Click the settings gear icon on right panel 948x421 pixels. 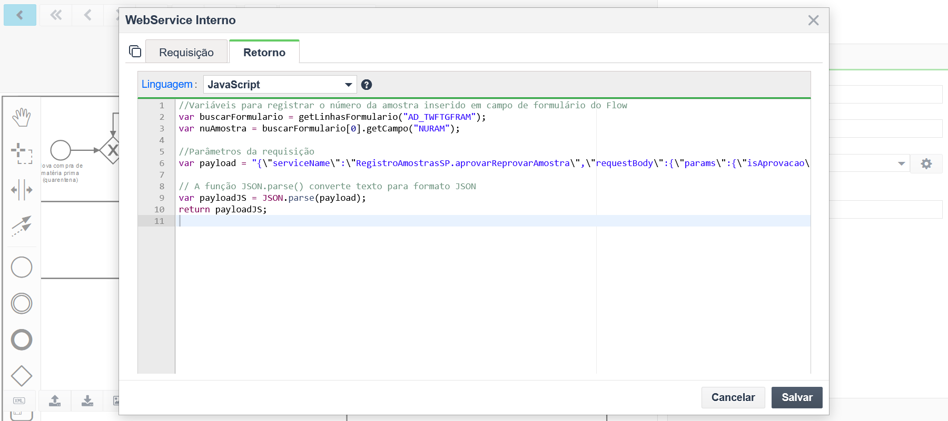(x=926, y=163)
